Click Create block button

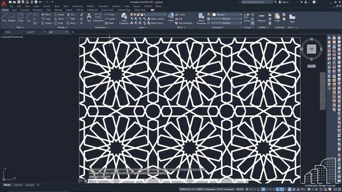pos(180,14)
